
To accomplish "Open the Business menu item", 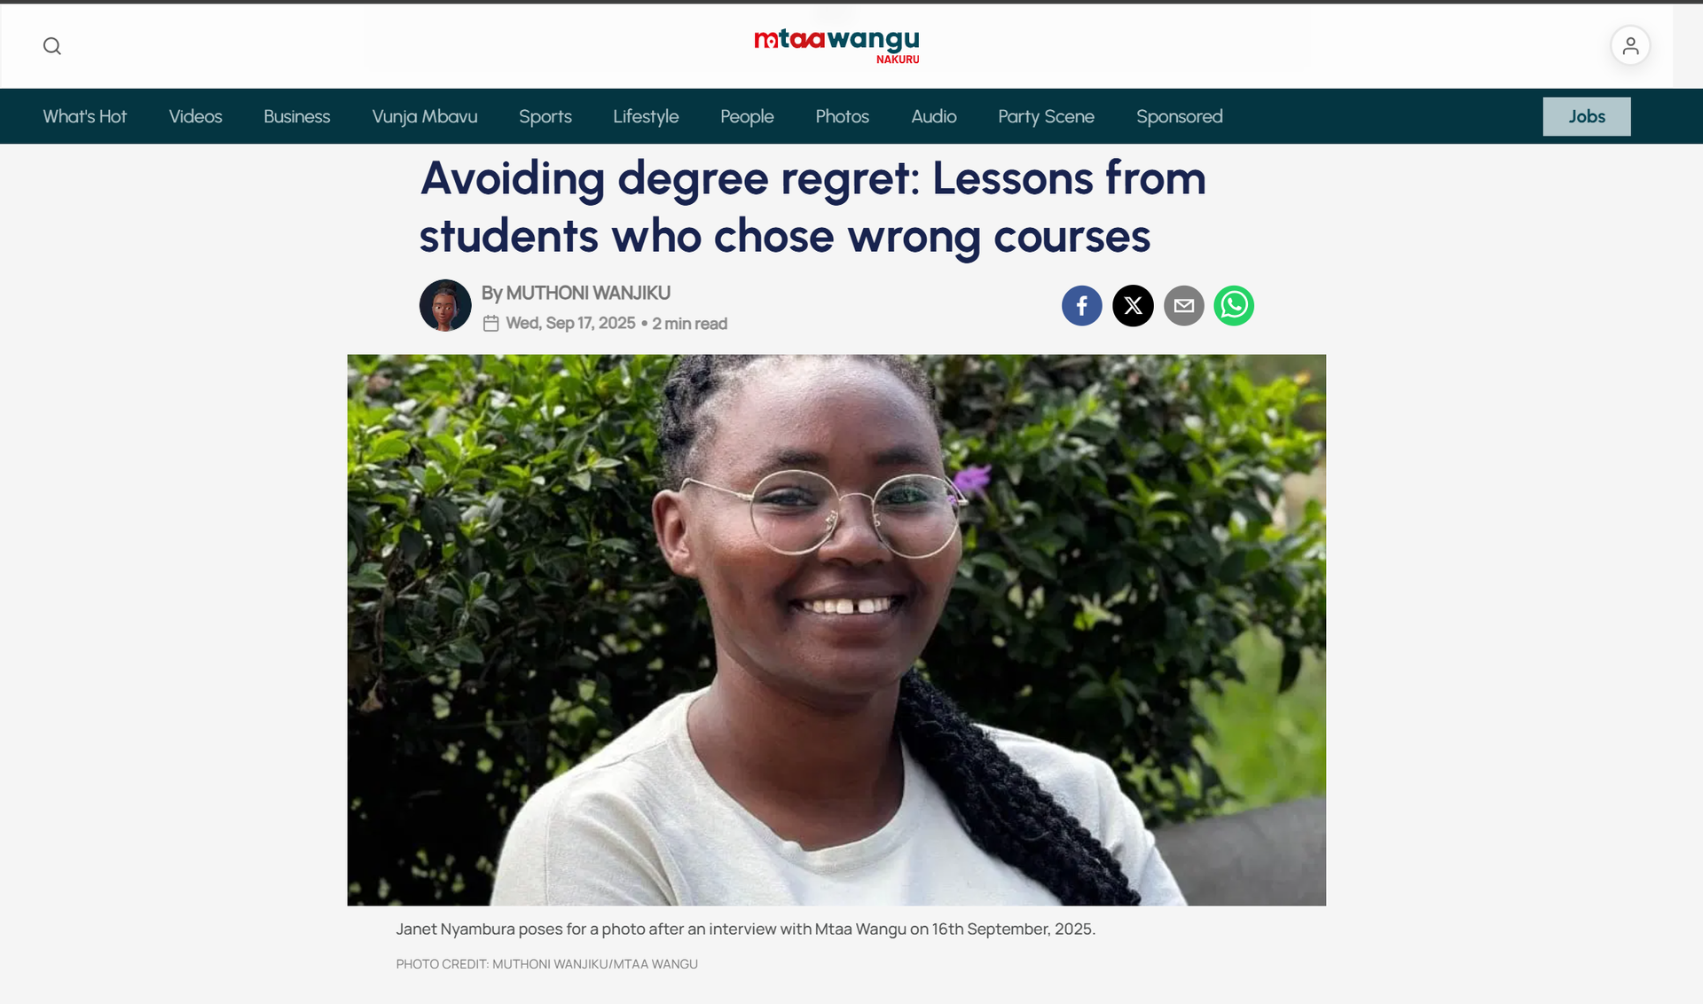I will (x=296, y=116).
